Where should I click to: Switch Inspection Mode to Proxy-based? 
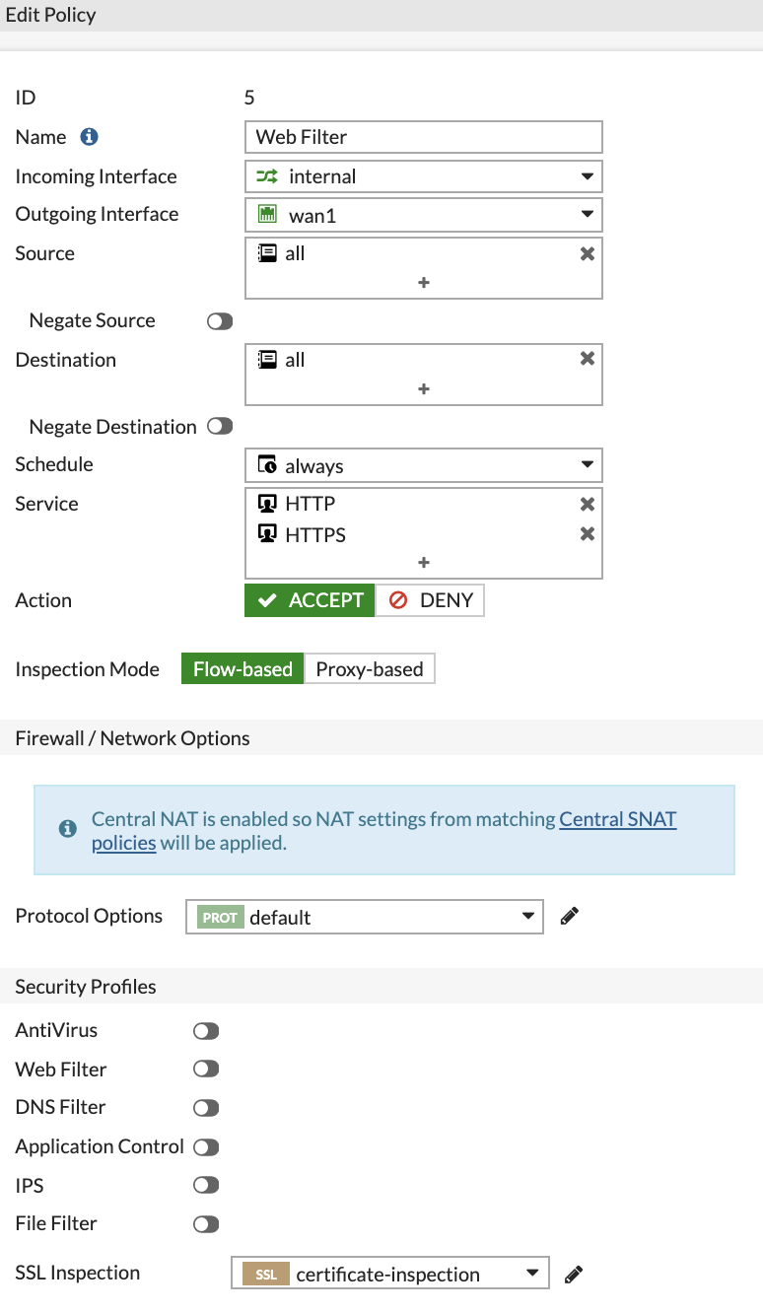(x=370, y=668)
